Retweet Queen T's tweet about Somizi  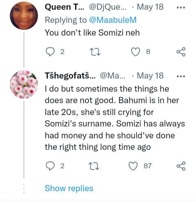[x=95, y=52]
